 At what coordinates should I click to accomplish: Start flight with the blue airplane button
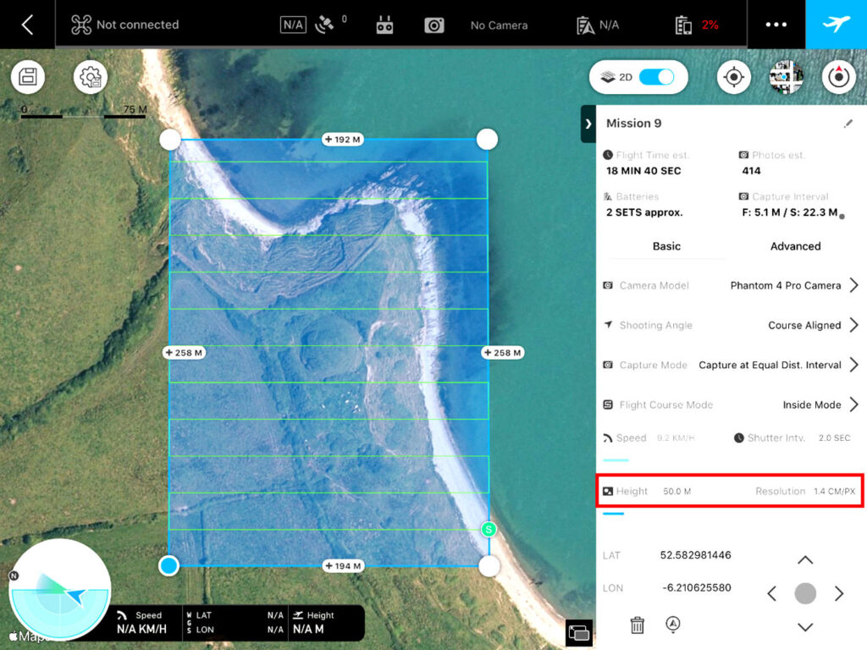(836, 25)
